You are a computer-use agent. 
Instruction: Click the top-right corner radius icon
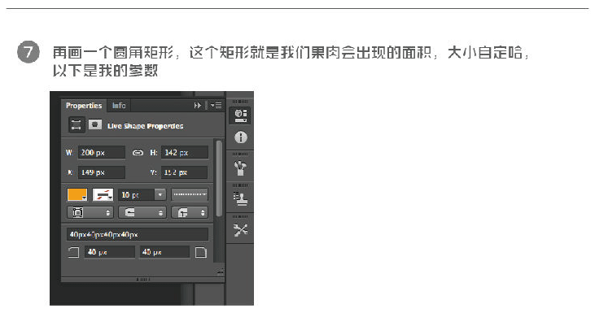point(201,252)
